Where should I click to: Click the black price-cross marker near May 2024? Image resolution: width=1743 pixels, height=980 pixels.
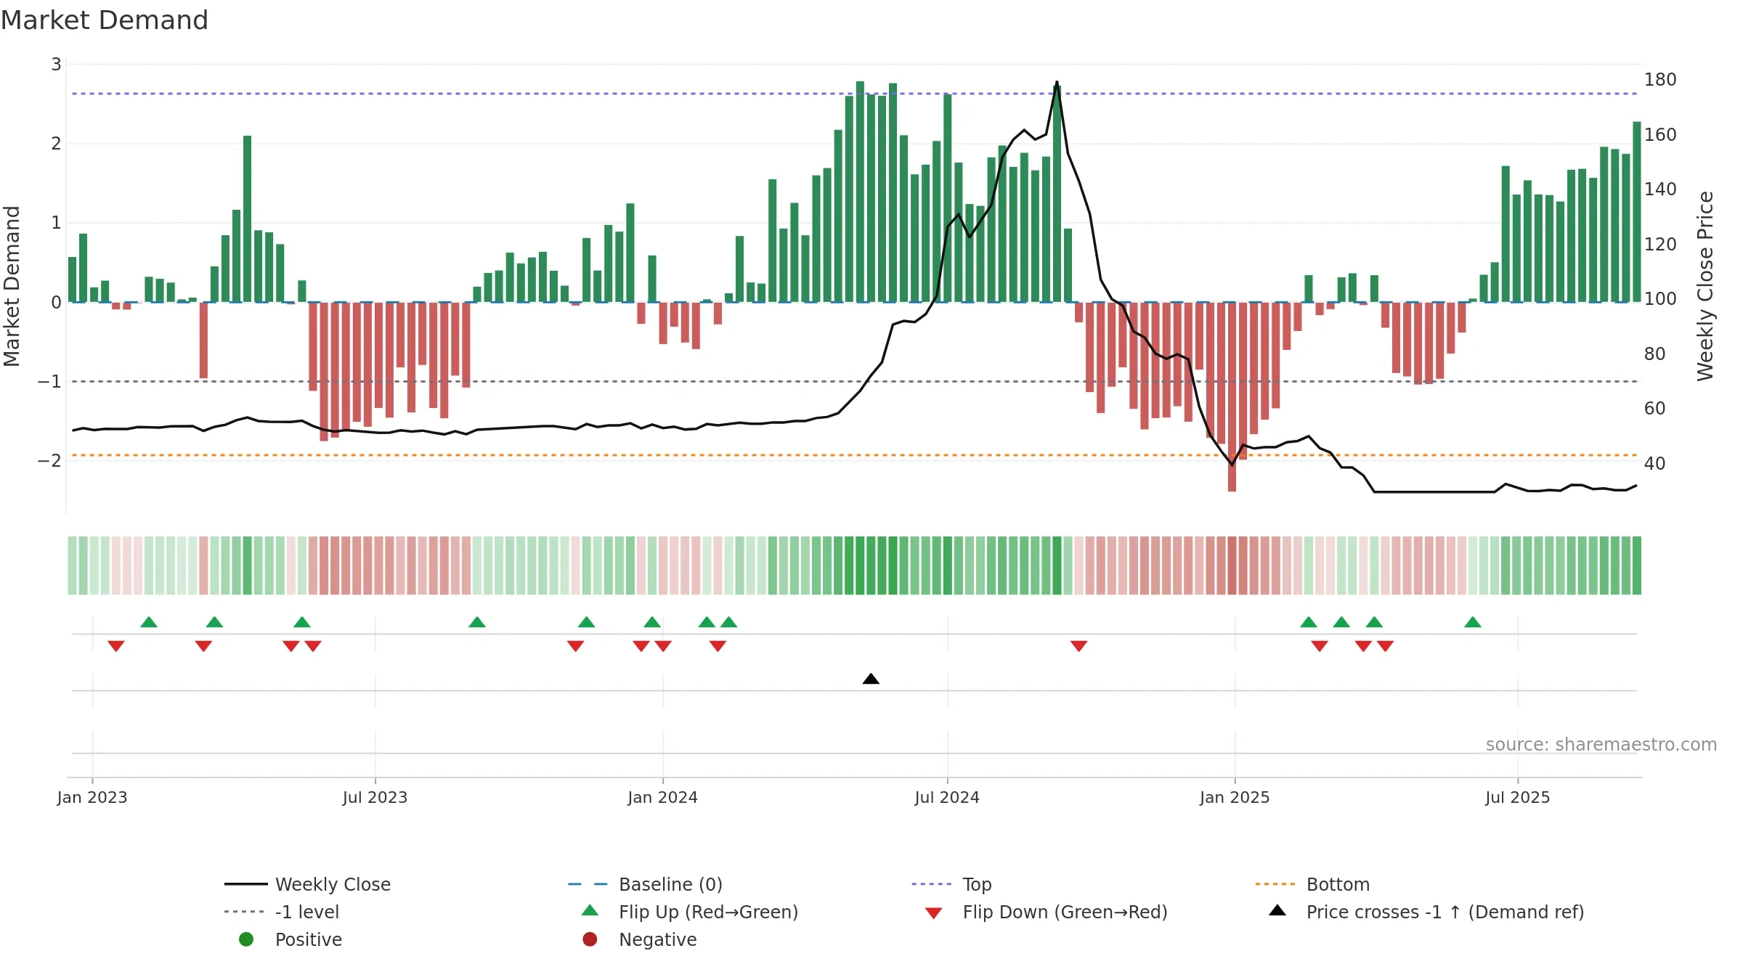[x=871, y=679]
